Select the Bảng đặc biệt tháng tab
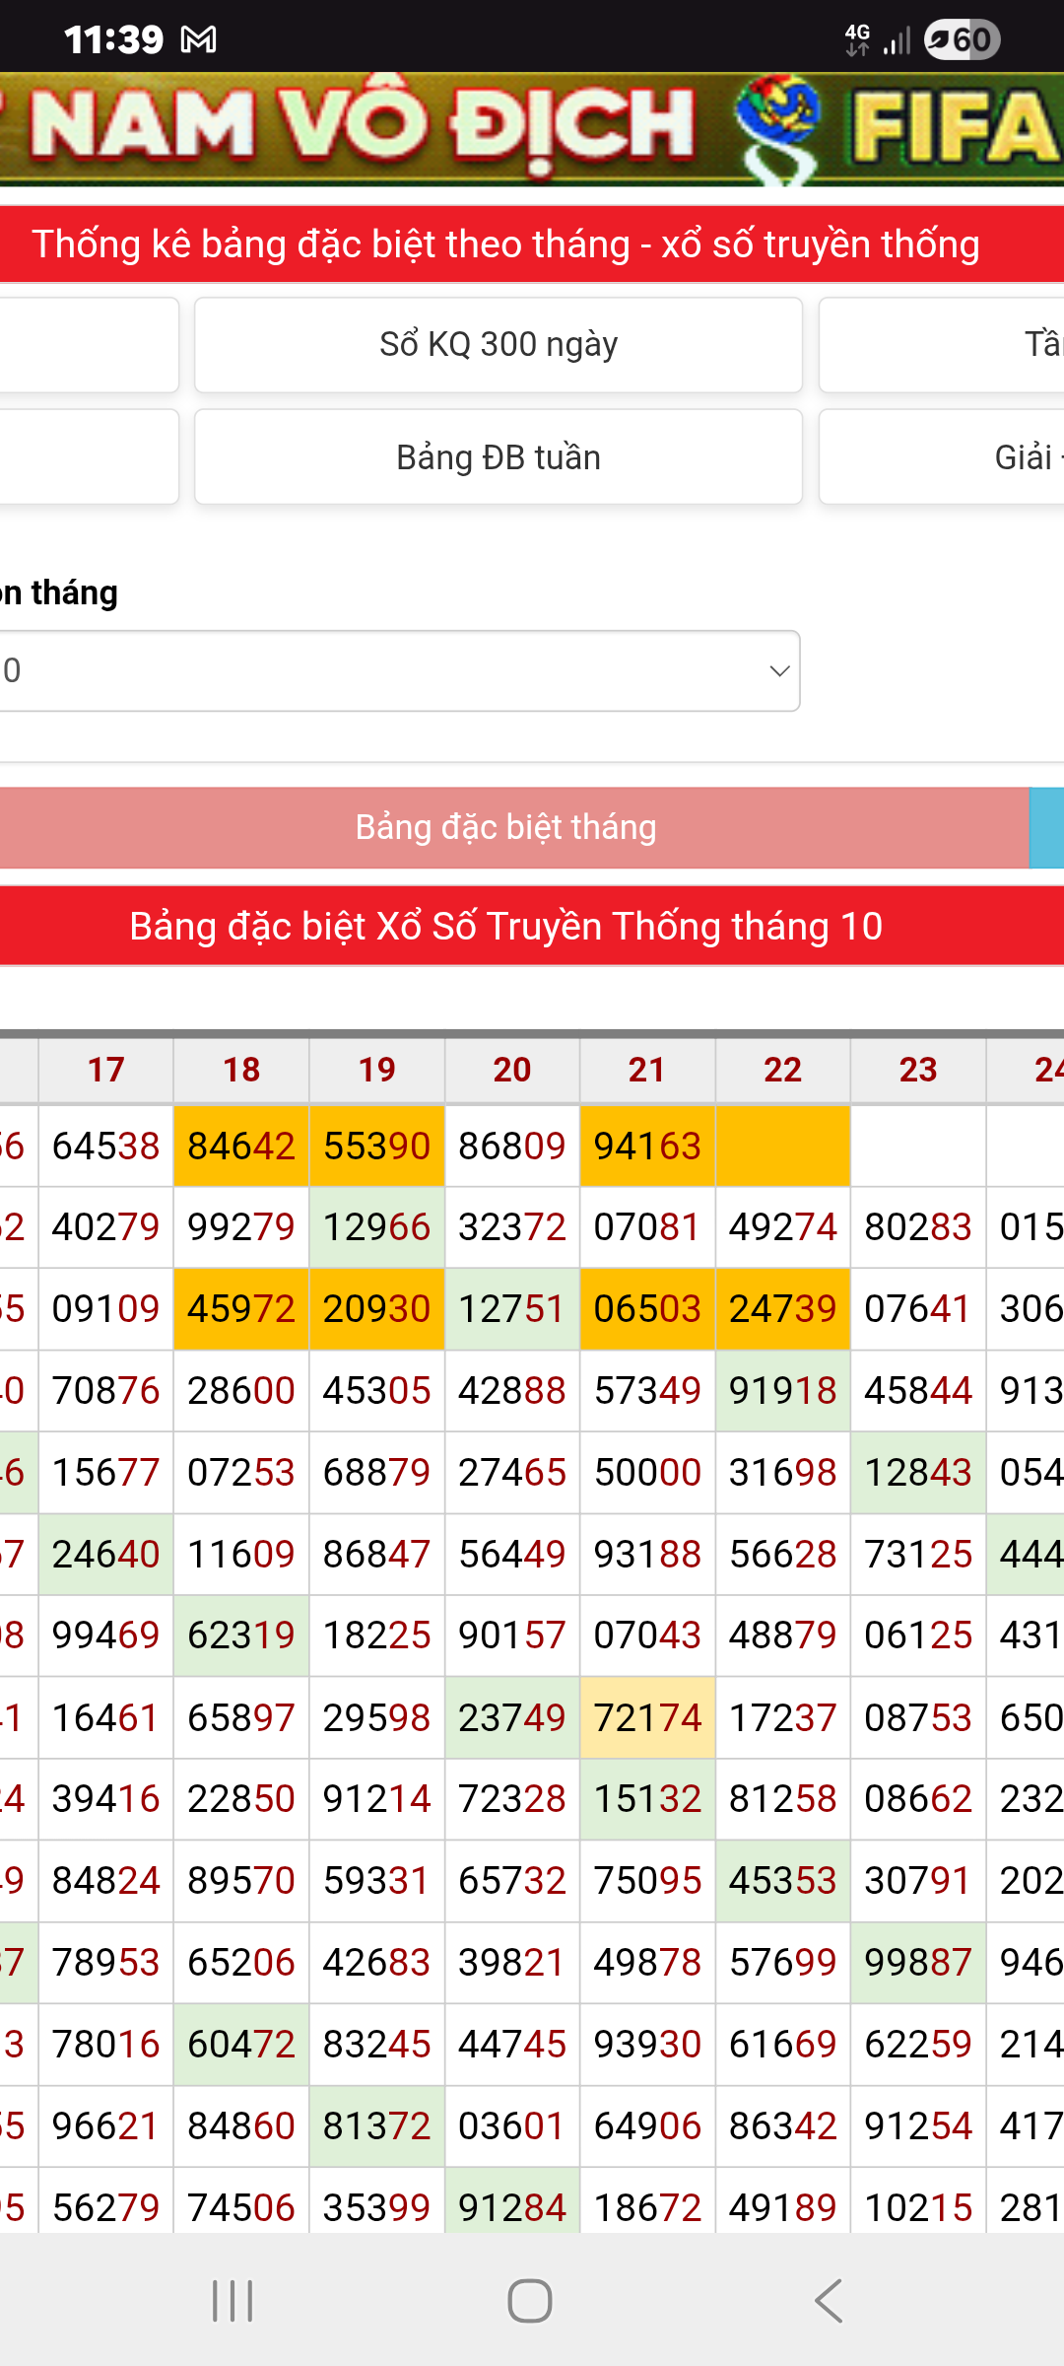The height and width of the screenshot is (2366, 1064). point(514,827)
